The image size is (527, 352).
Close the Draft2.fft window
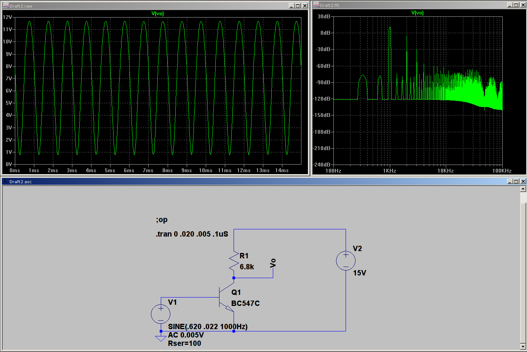(523, 5)
